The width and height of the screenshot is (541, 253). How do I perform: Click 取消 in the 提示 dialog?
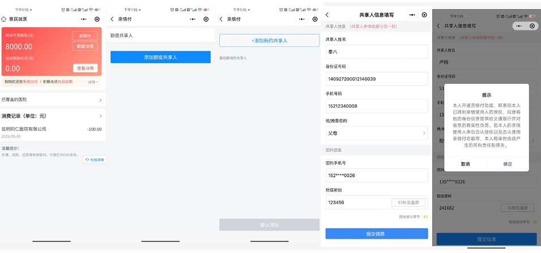(x=465, y=164)
